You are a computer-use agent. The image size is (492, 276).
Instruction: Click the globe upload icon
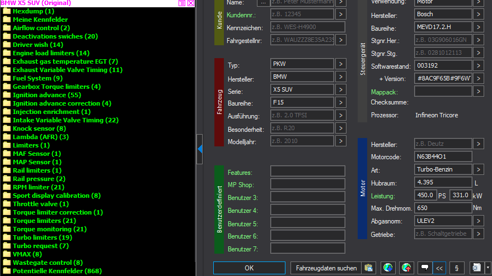(x=407, y=268)
